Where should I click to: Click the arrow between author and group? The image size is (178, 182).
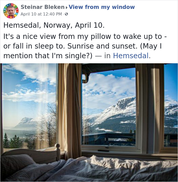coord(66,8)
